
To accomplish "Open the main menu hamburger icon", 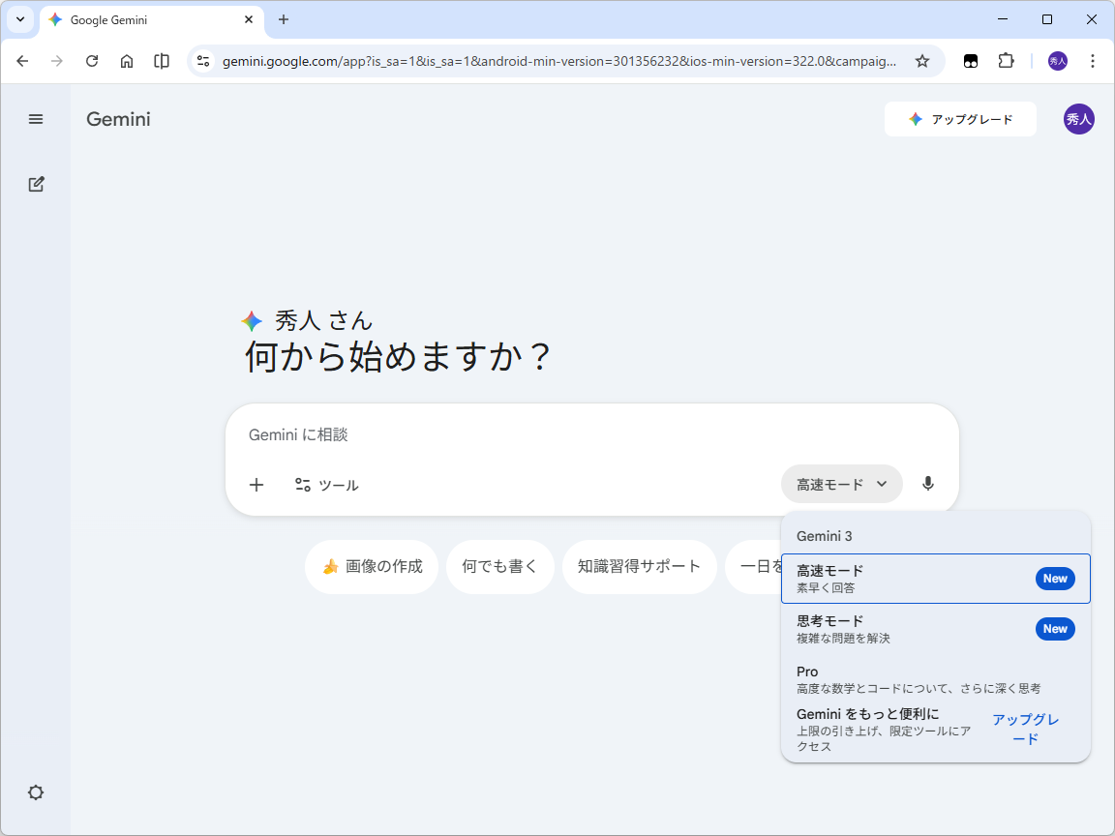I will (x=36, y=119).
